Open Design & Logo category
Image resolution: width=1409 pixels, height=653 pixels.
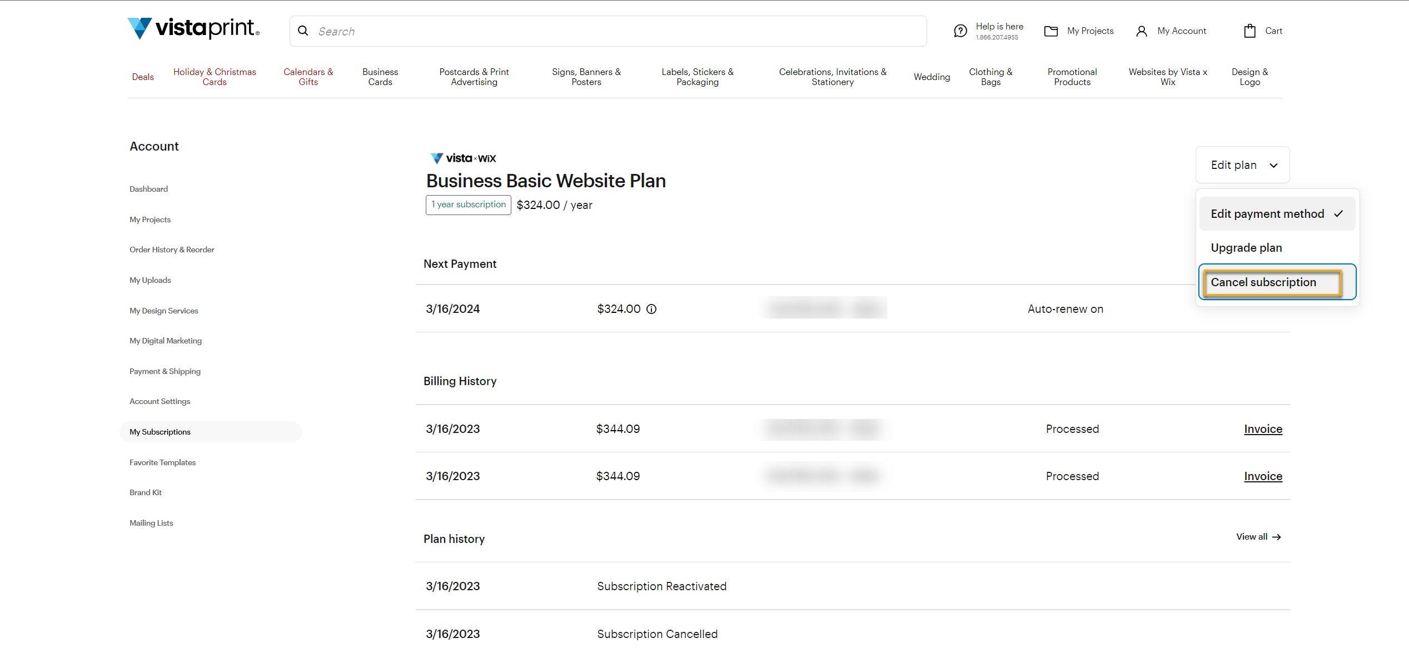click(1249, 77)
